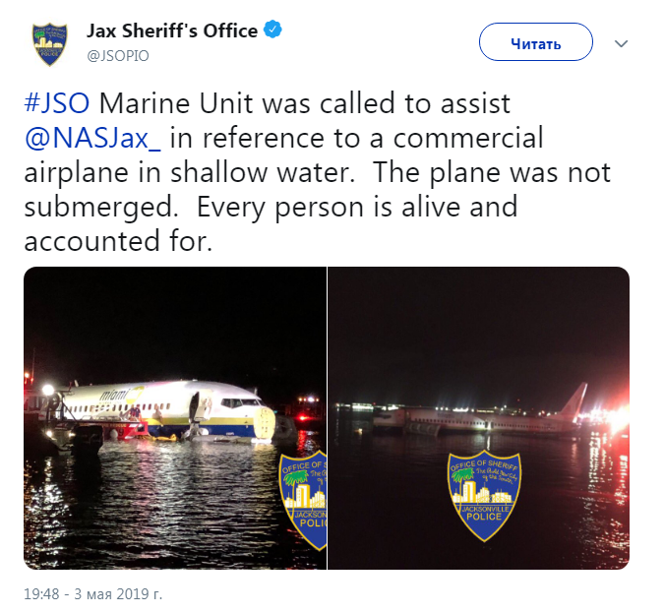Screen dimensions: 664x614
Task: Click the open airplane door in left photo
Action: pos(195,407)
